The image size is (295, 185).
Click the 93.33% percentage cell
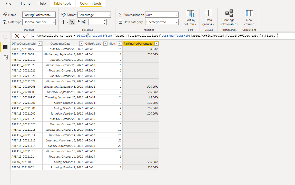click(x=141, y=49)
